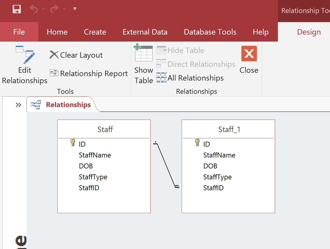Viewport: 330px width, 249px height.
Task: Click primary key icon in Staff_1 table
Action: click(x=197, y=142)
